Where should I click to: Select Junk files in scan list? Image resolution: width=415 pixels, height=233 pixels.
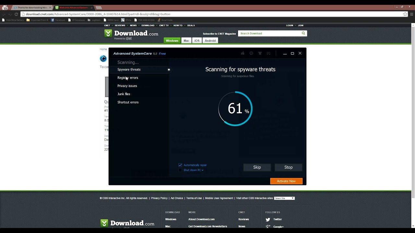click(124, 94)
